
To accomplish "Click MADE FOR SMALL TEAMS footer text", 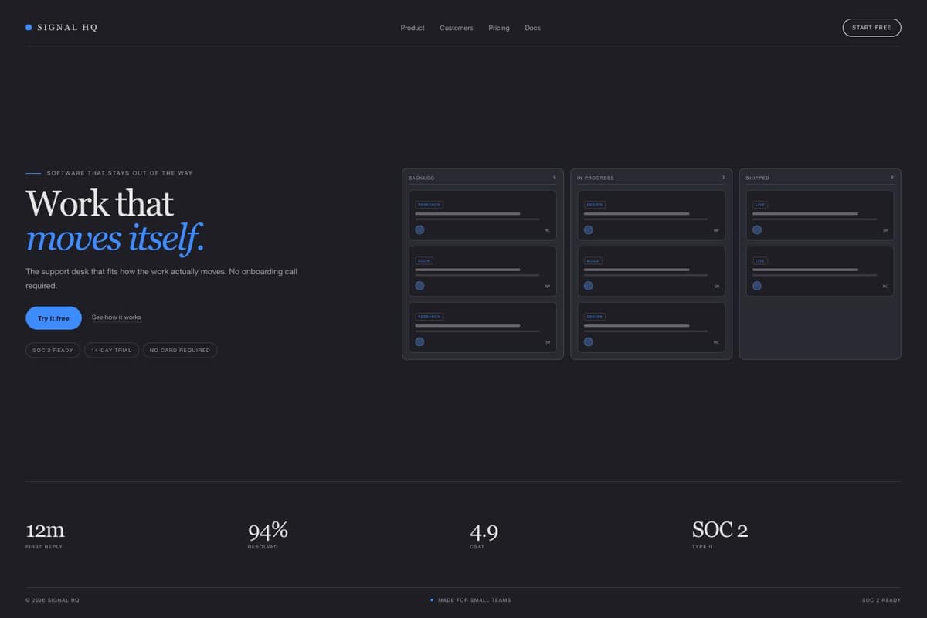I will click(x=474, y=600).
